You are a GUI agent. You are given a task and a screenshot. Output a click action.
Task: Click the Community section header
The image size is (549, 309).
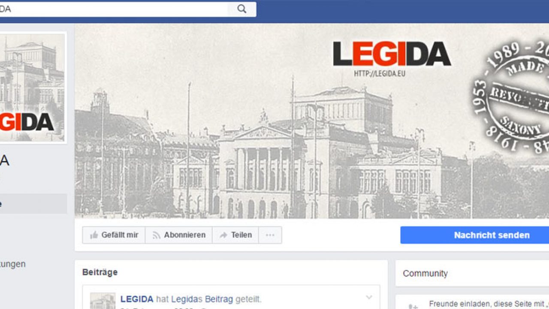425,273
